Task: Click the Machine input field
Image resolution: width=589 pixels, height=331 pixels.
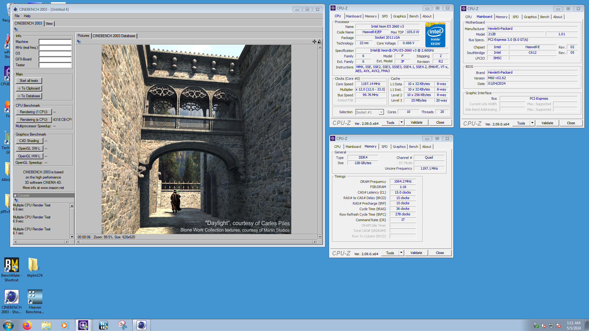Action: point(55,42)
